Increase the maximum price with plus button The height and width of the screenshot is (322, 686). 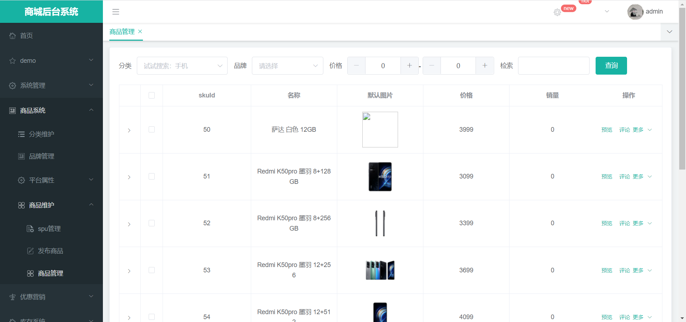[x=485, y=66]
